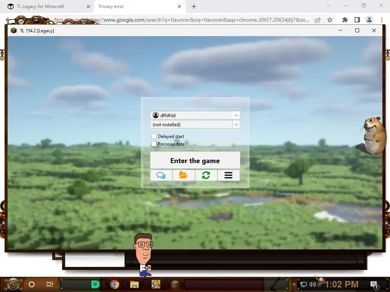This screenshot has width=390, height=292.
Task: Open the network icon in system tray
Action: pos(304,284)
